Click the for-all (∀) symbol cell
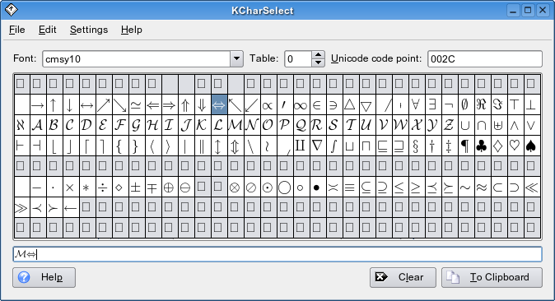The height and width of the screenshot is (301, 555). (x=415, y=105)
